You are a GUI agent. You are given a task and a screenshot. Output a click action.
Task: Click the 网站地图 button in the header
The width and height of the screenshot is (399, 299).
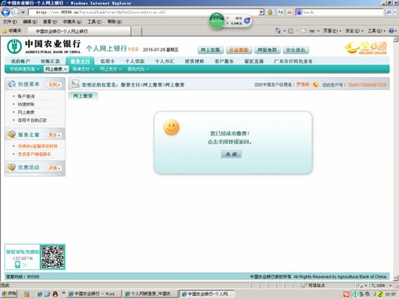(x=267, y=50)
